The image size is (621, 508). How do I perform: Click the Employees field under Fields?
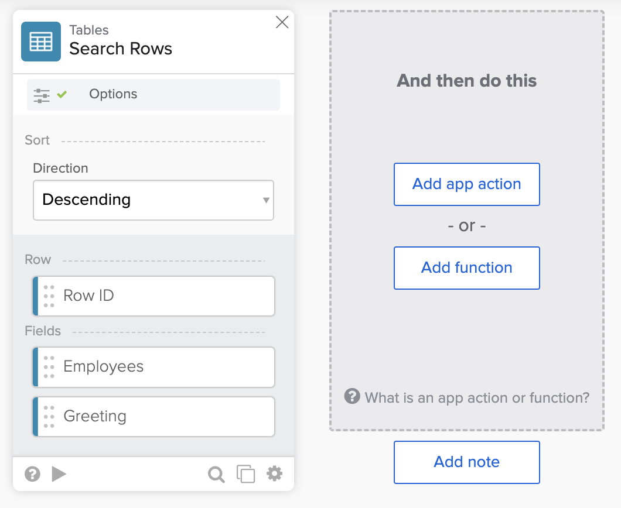pos(153,367)
